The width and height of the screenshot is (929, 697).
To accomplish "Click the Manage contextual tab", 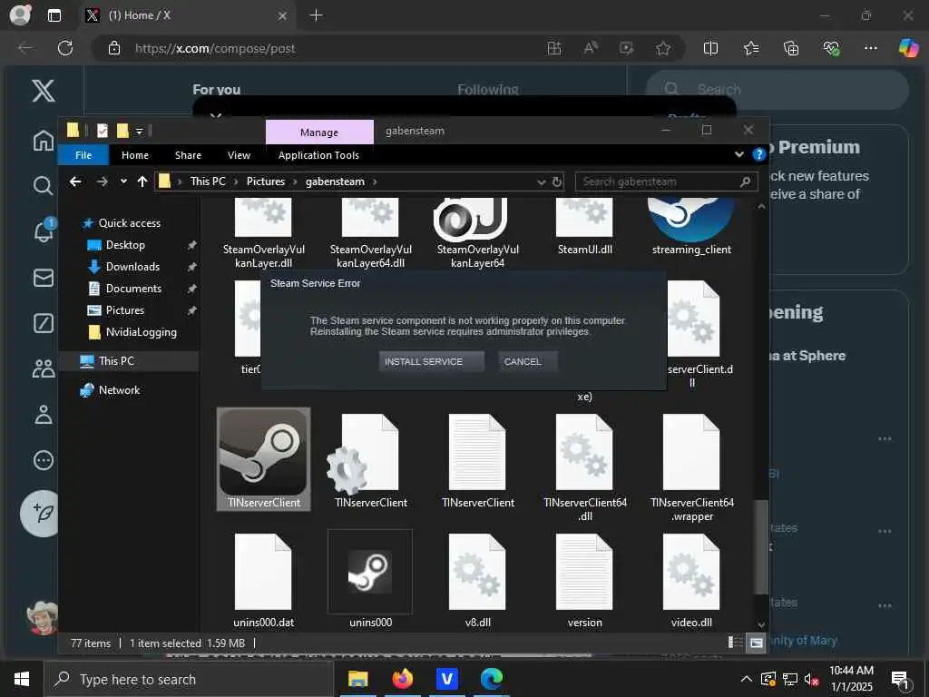I will tap(319, 133).
